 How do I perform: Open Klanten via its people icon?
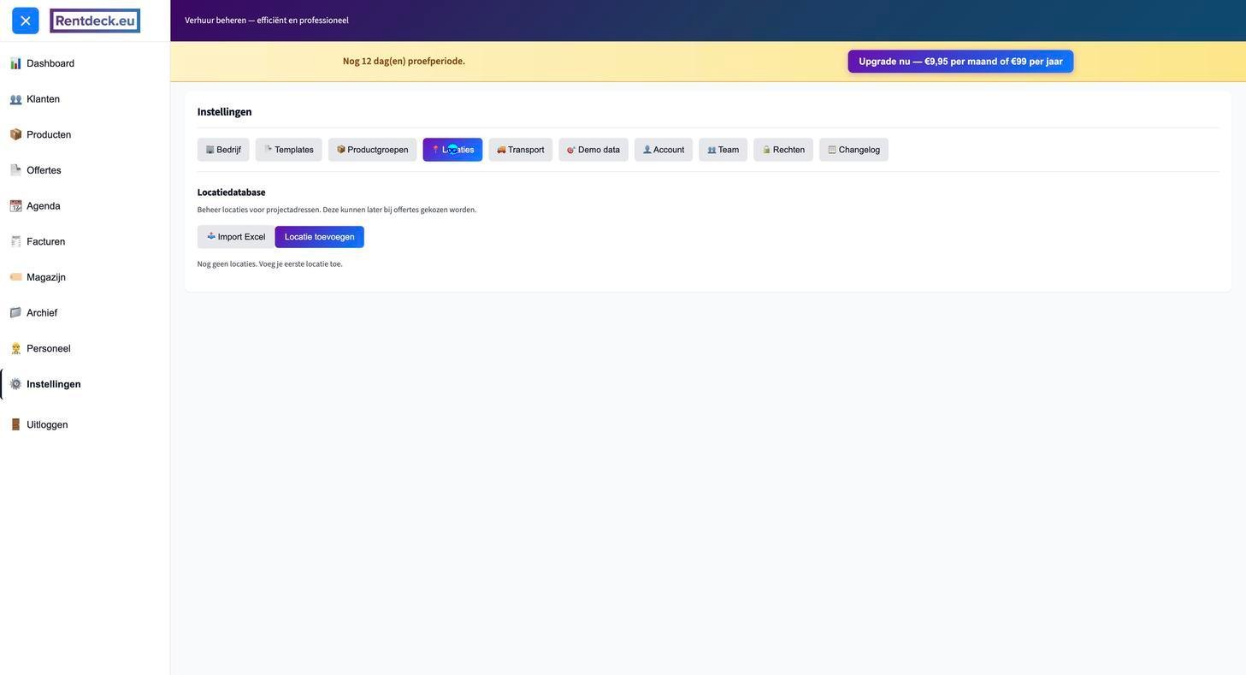(x=15, y=99)
